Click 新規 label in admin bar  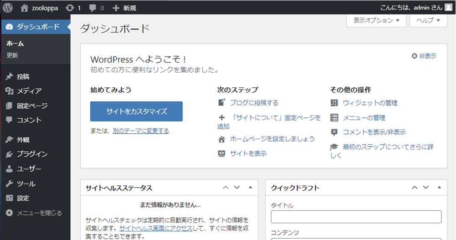pos(129,8)
